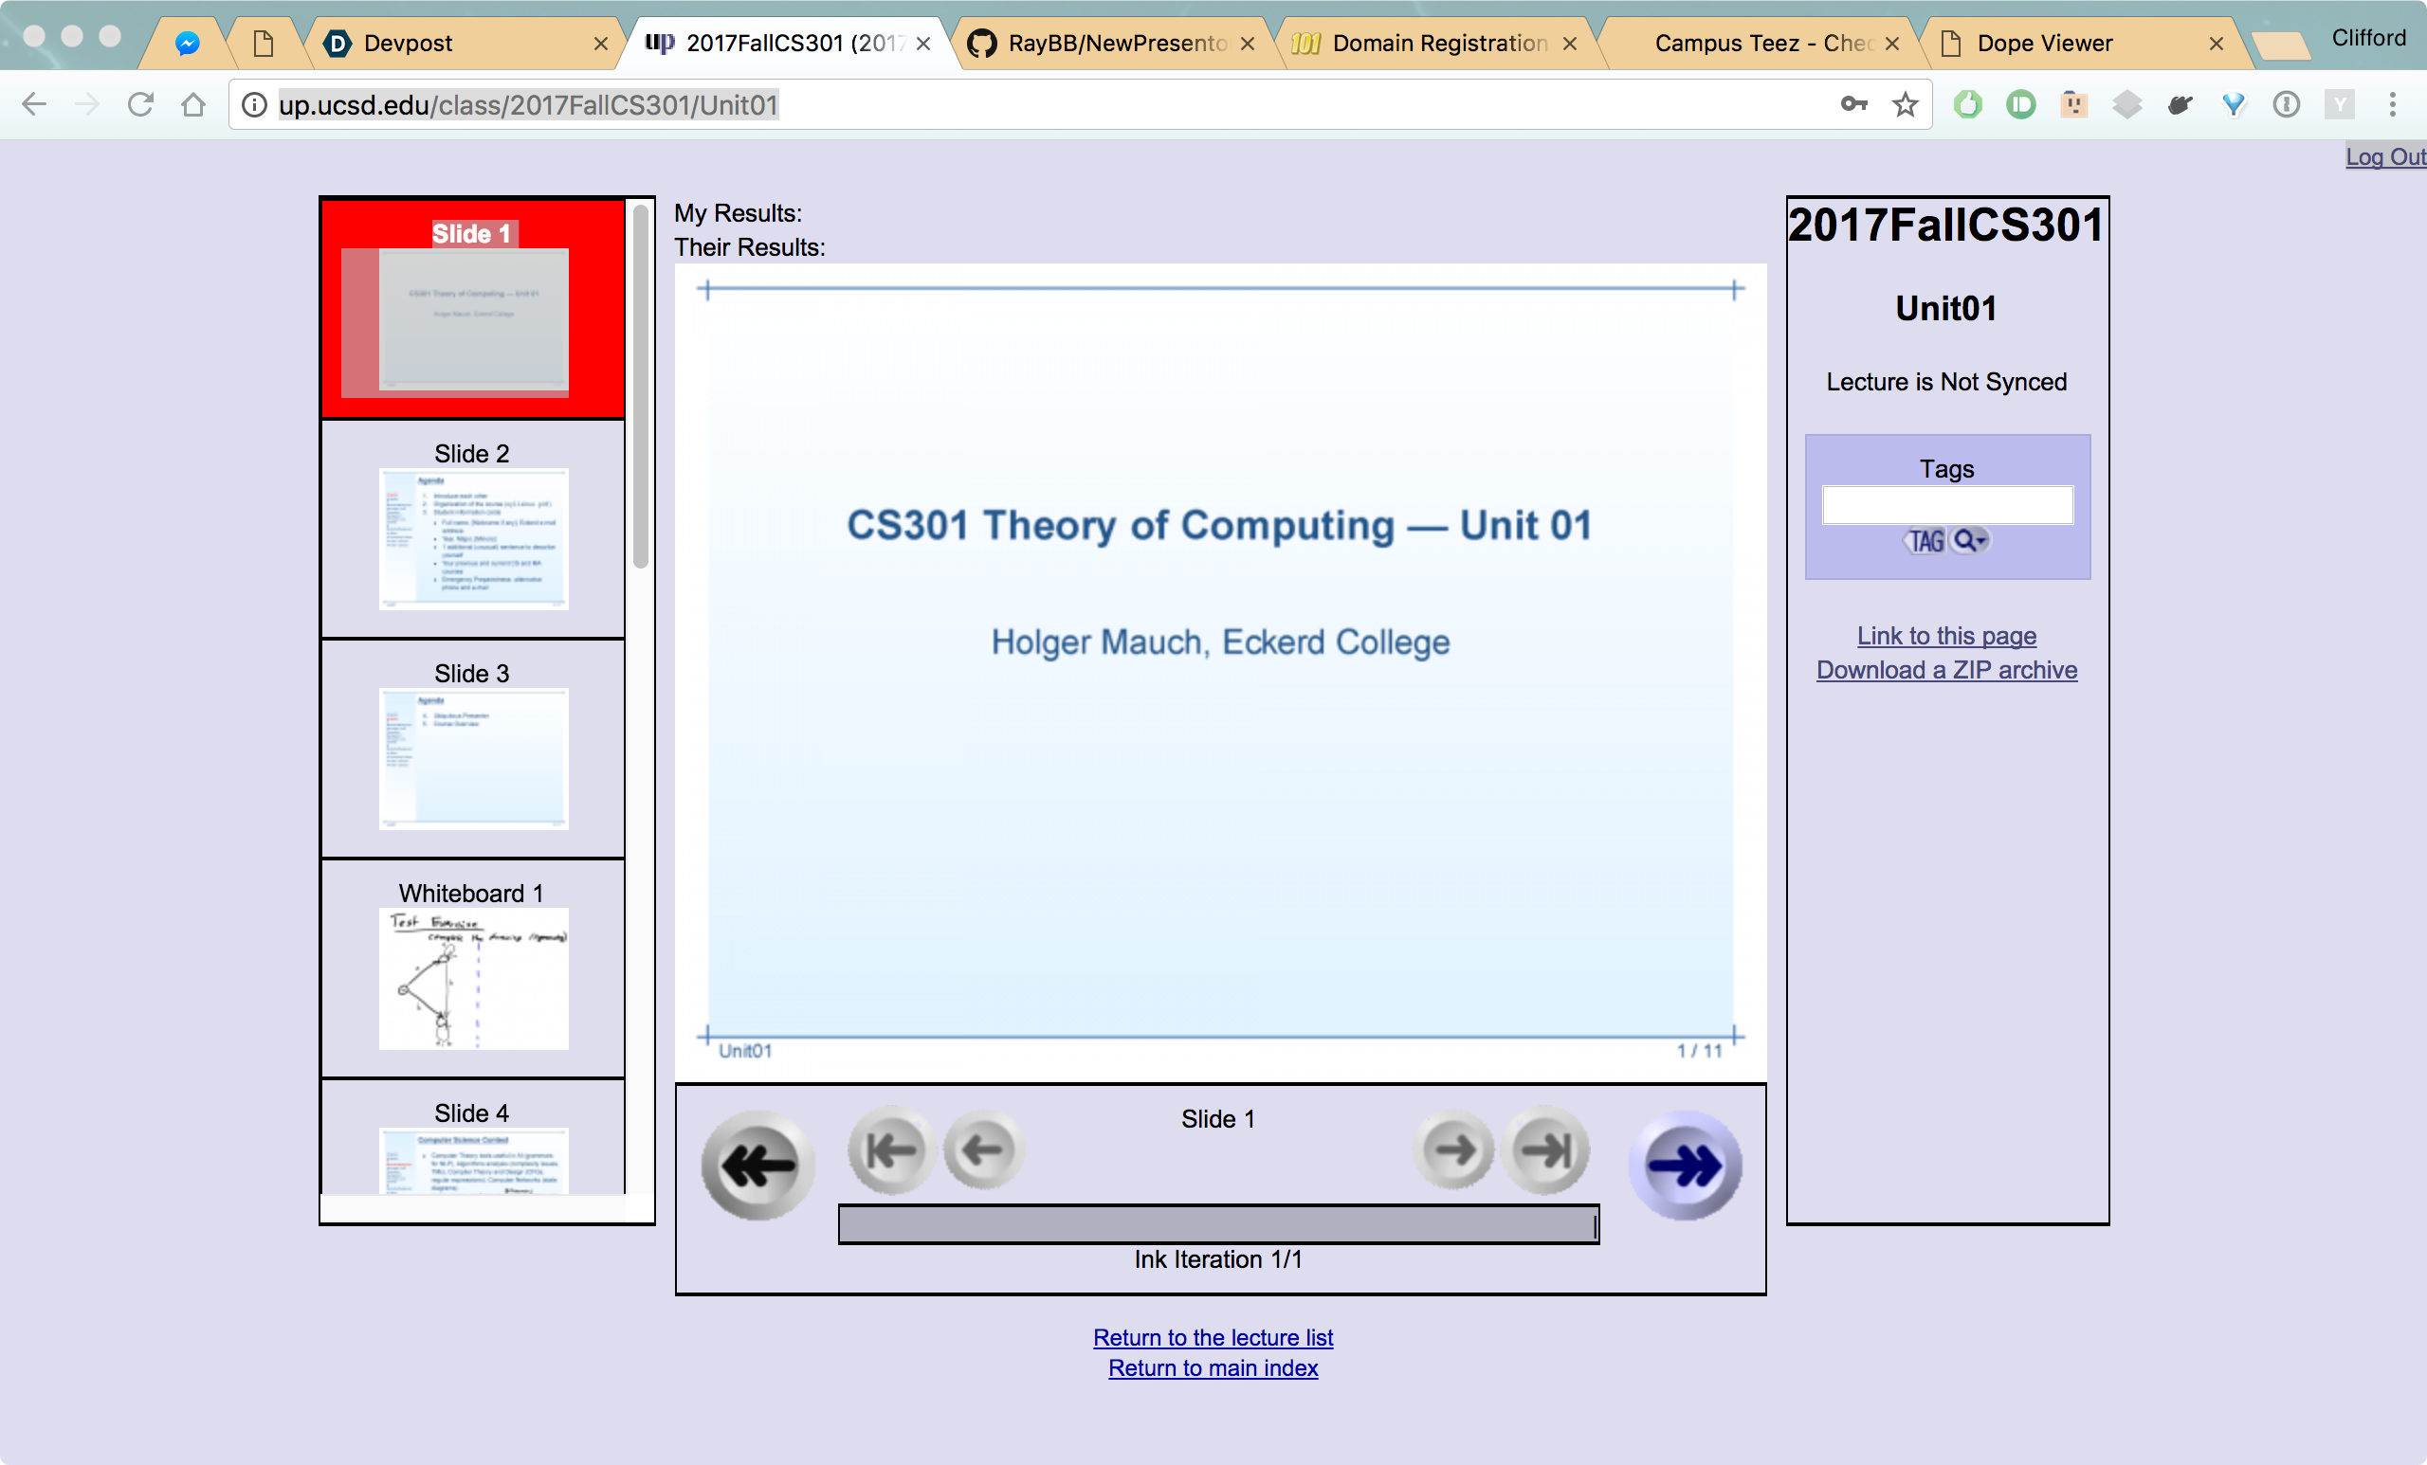Open Chrome's three-dot menu

click(2392, 104)
